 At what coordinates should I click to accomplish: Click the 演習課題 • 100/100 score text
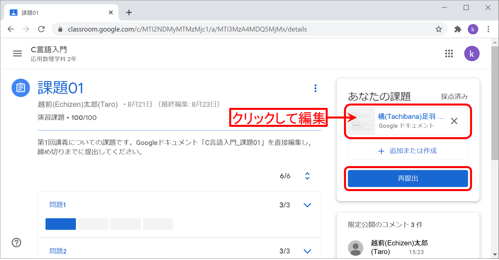pyautogui.click(x=67, y=118)
